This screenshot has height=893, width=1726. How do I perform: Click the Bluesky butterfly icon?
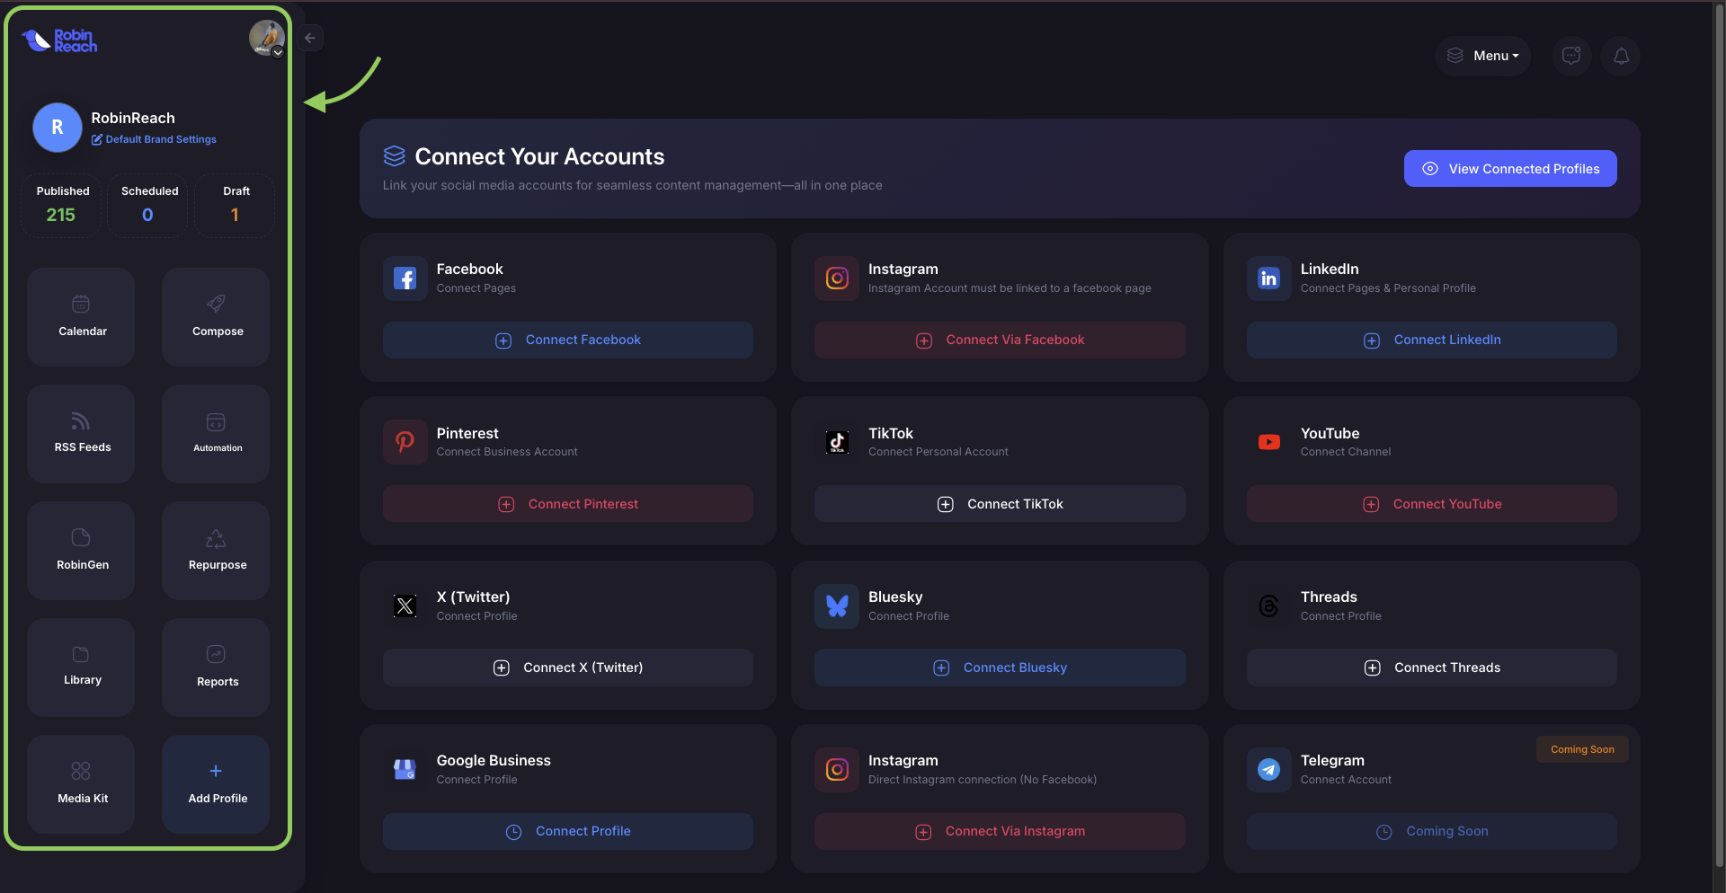point(837,606)
